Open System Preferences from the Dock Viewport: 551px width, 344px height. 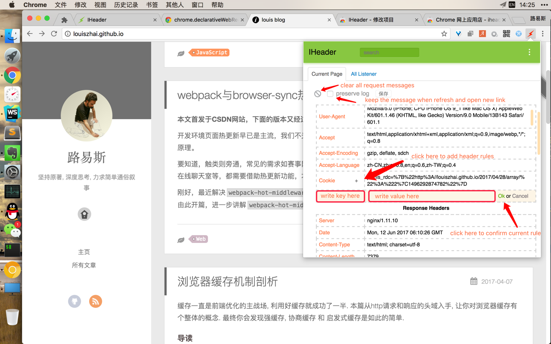pyautogui.click(x=12, y=172)
